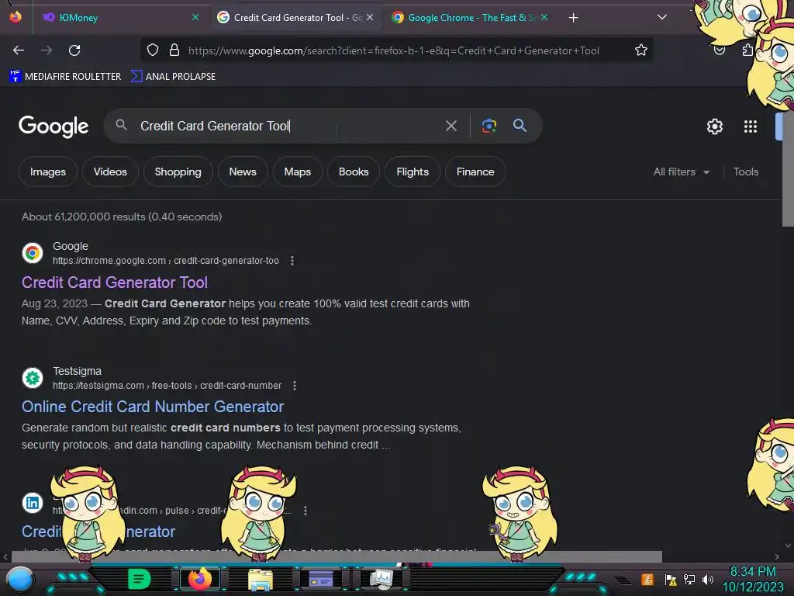Open more options for Testsigma result
The image size is (794, 596).
click(x=295, y=386)
